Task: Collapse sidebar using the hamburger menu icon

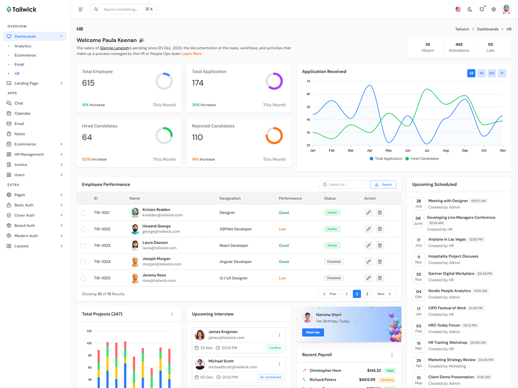Action: pyautogui.click(x=81, y=9)
